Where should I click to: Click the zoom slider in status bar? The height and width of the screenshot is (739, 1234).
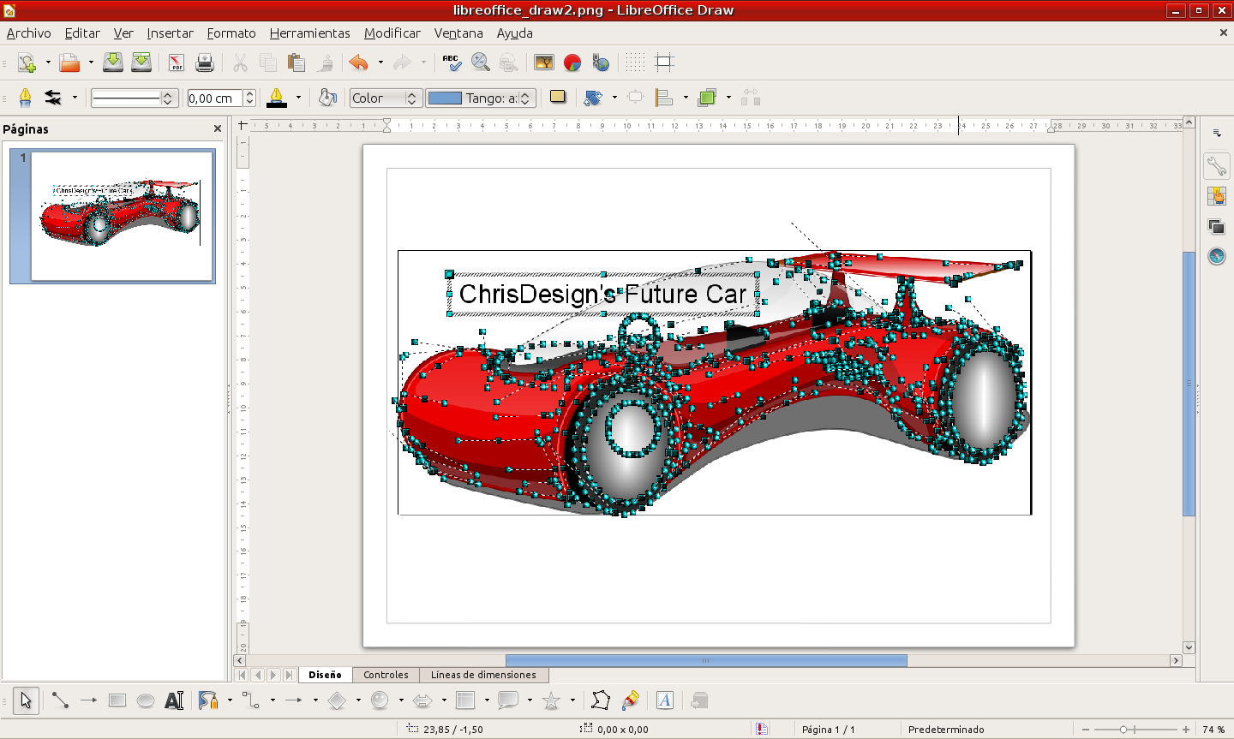(x=1123, y=730)
